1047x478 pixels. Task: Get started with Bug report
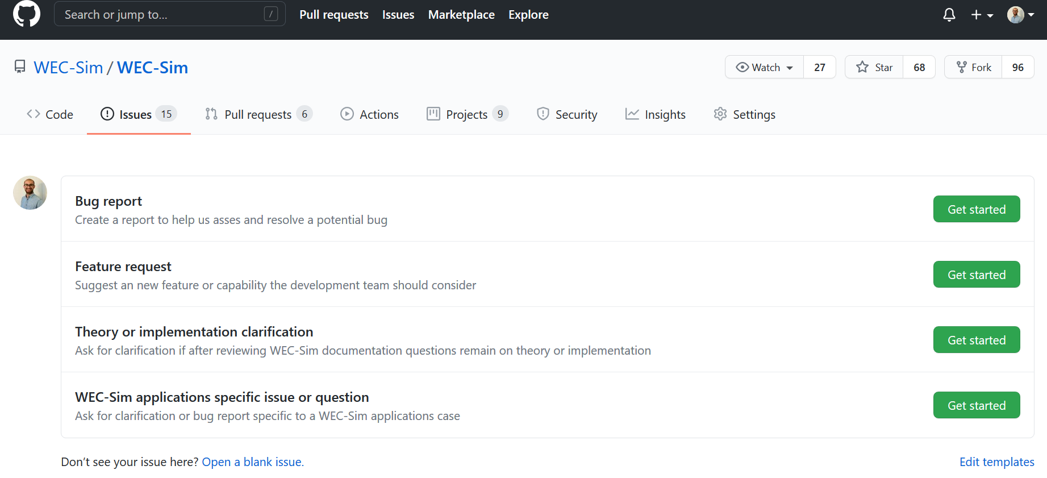point(976,209)
